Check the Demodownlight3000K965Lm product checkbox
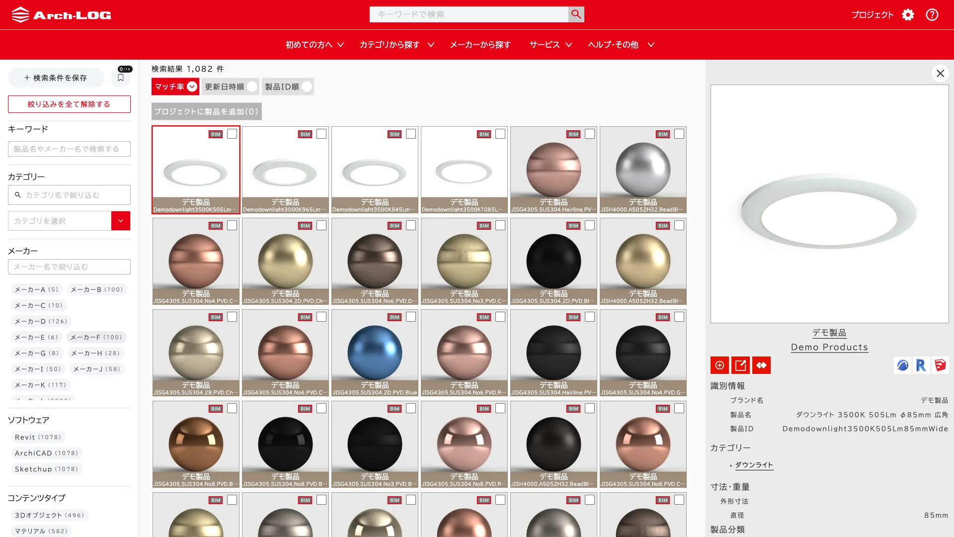This screenshot has height=537, width=954. [x=321, y=134]
